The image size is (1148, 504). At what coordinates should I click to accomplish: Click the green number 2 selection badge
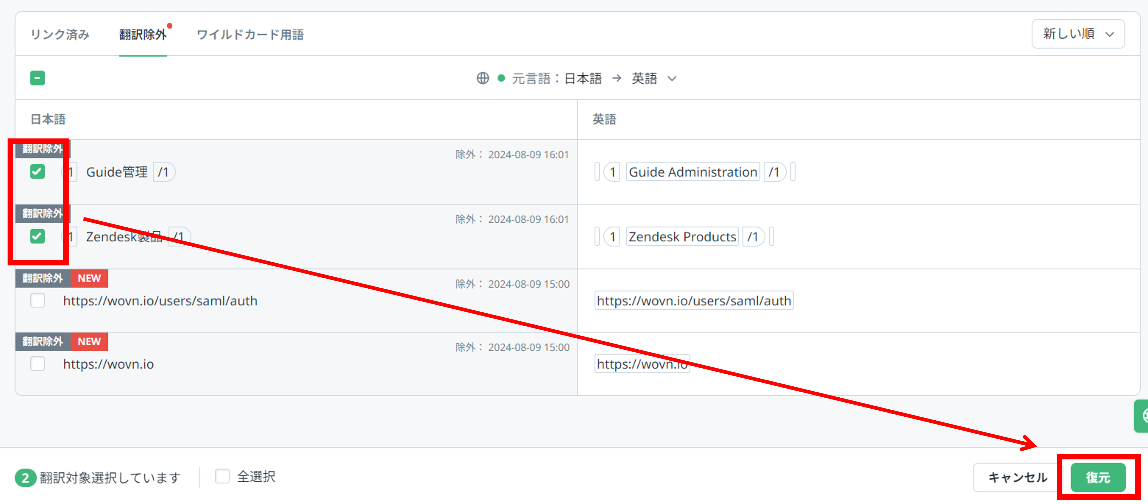point(25,478)
